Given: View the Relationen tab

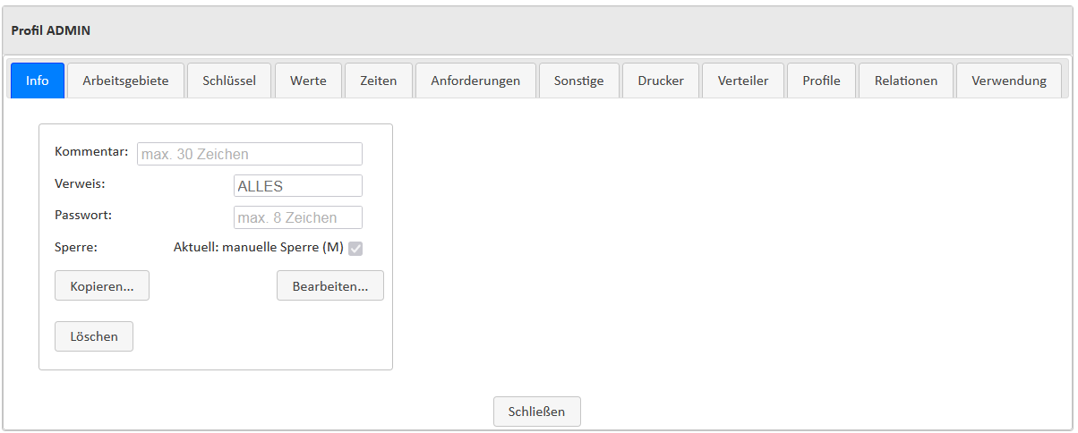Looking at the screenshot, I should point(906,81).
